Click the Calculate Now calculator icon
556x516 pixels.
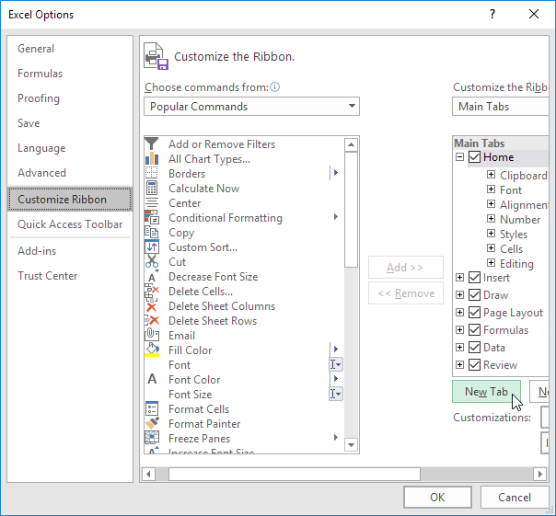click(x=152, y=189)
